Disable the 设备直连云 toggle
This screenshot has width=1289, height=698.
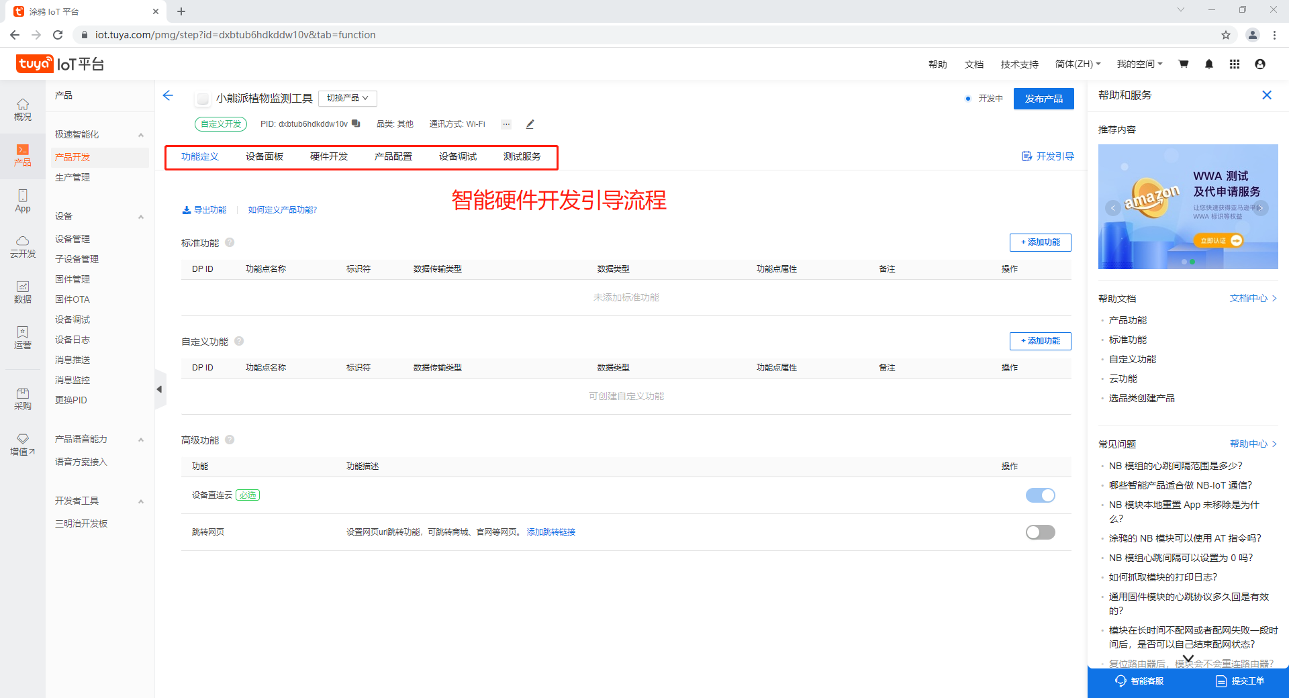point(1040,495)
